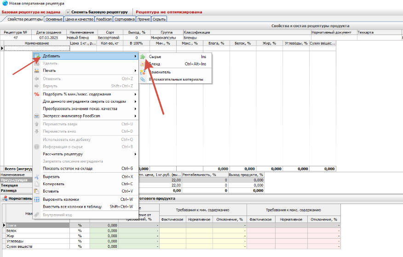Screen dimensions: 403x257
Task: Click the printer icon next to Печать
Action: [37, 70]
